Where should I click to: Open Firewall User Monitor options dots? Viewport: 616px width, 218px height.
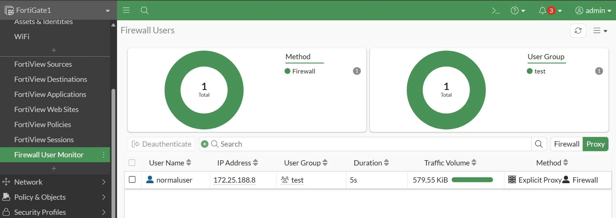click(104, 155)
